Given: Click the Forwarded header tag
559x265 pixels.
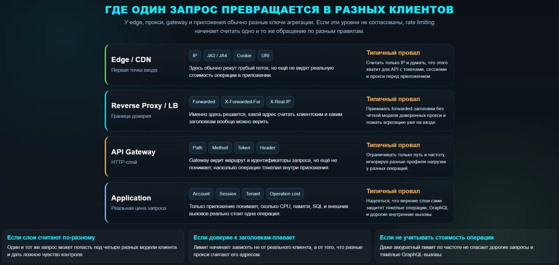Looking at the screenshot, I should click(204, 102).
